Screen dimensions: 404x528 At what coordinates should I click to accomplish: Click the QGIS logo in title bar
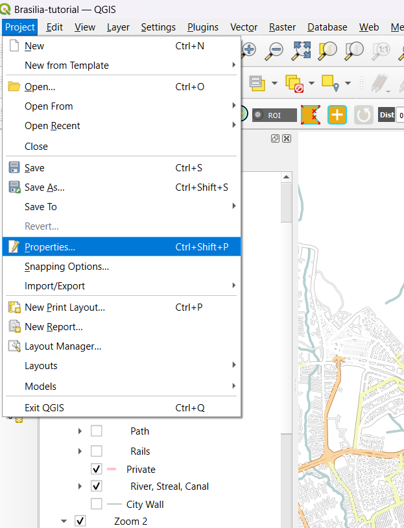5,9
